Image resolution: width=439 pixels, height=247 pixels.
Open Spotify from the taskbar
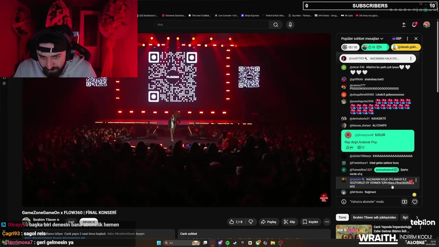pos(227,243)
